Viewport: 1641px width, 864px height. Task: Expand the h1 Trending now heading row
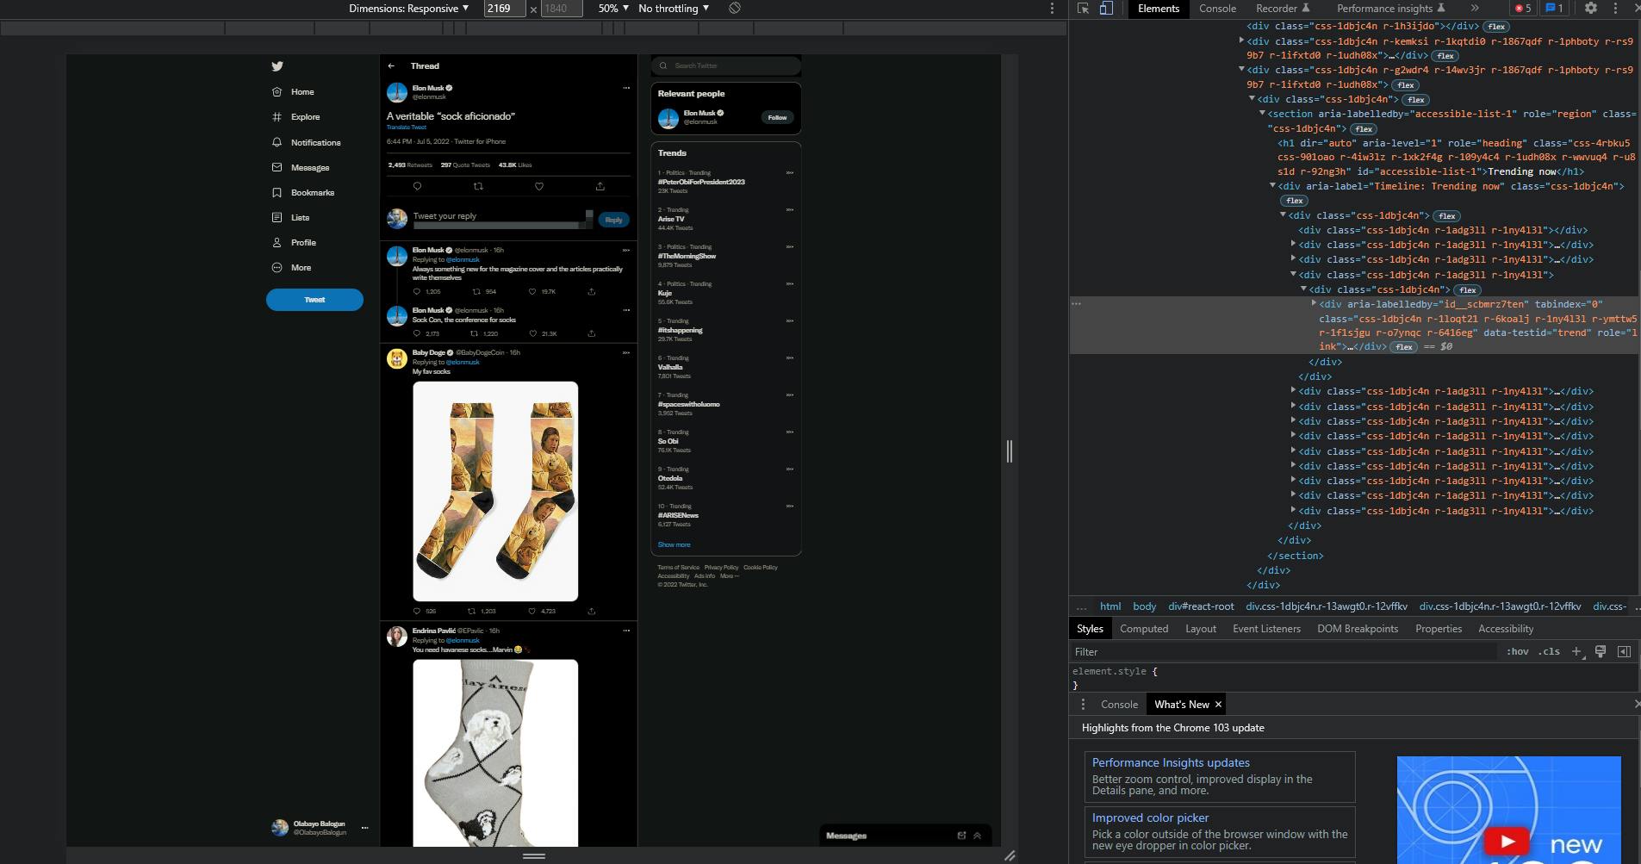click(x=1456, y=157)
